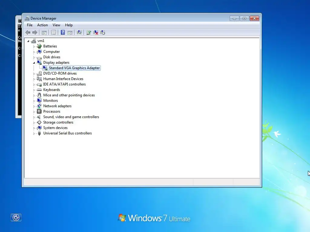This screenshot has width=310, height=232.
Task: Collapse the vm1 root node
Action: coord(28,41)
